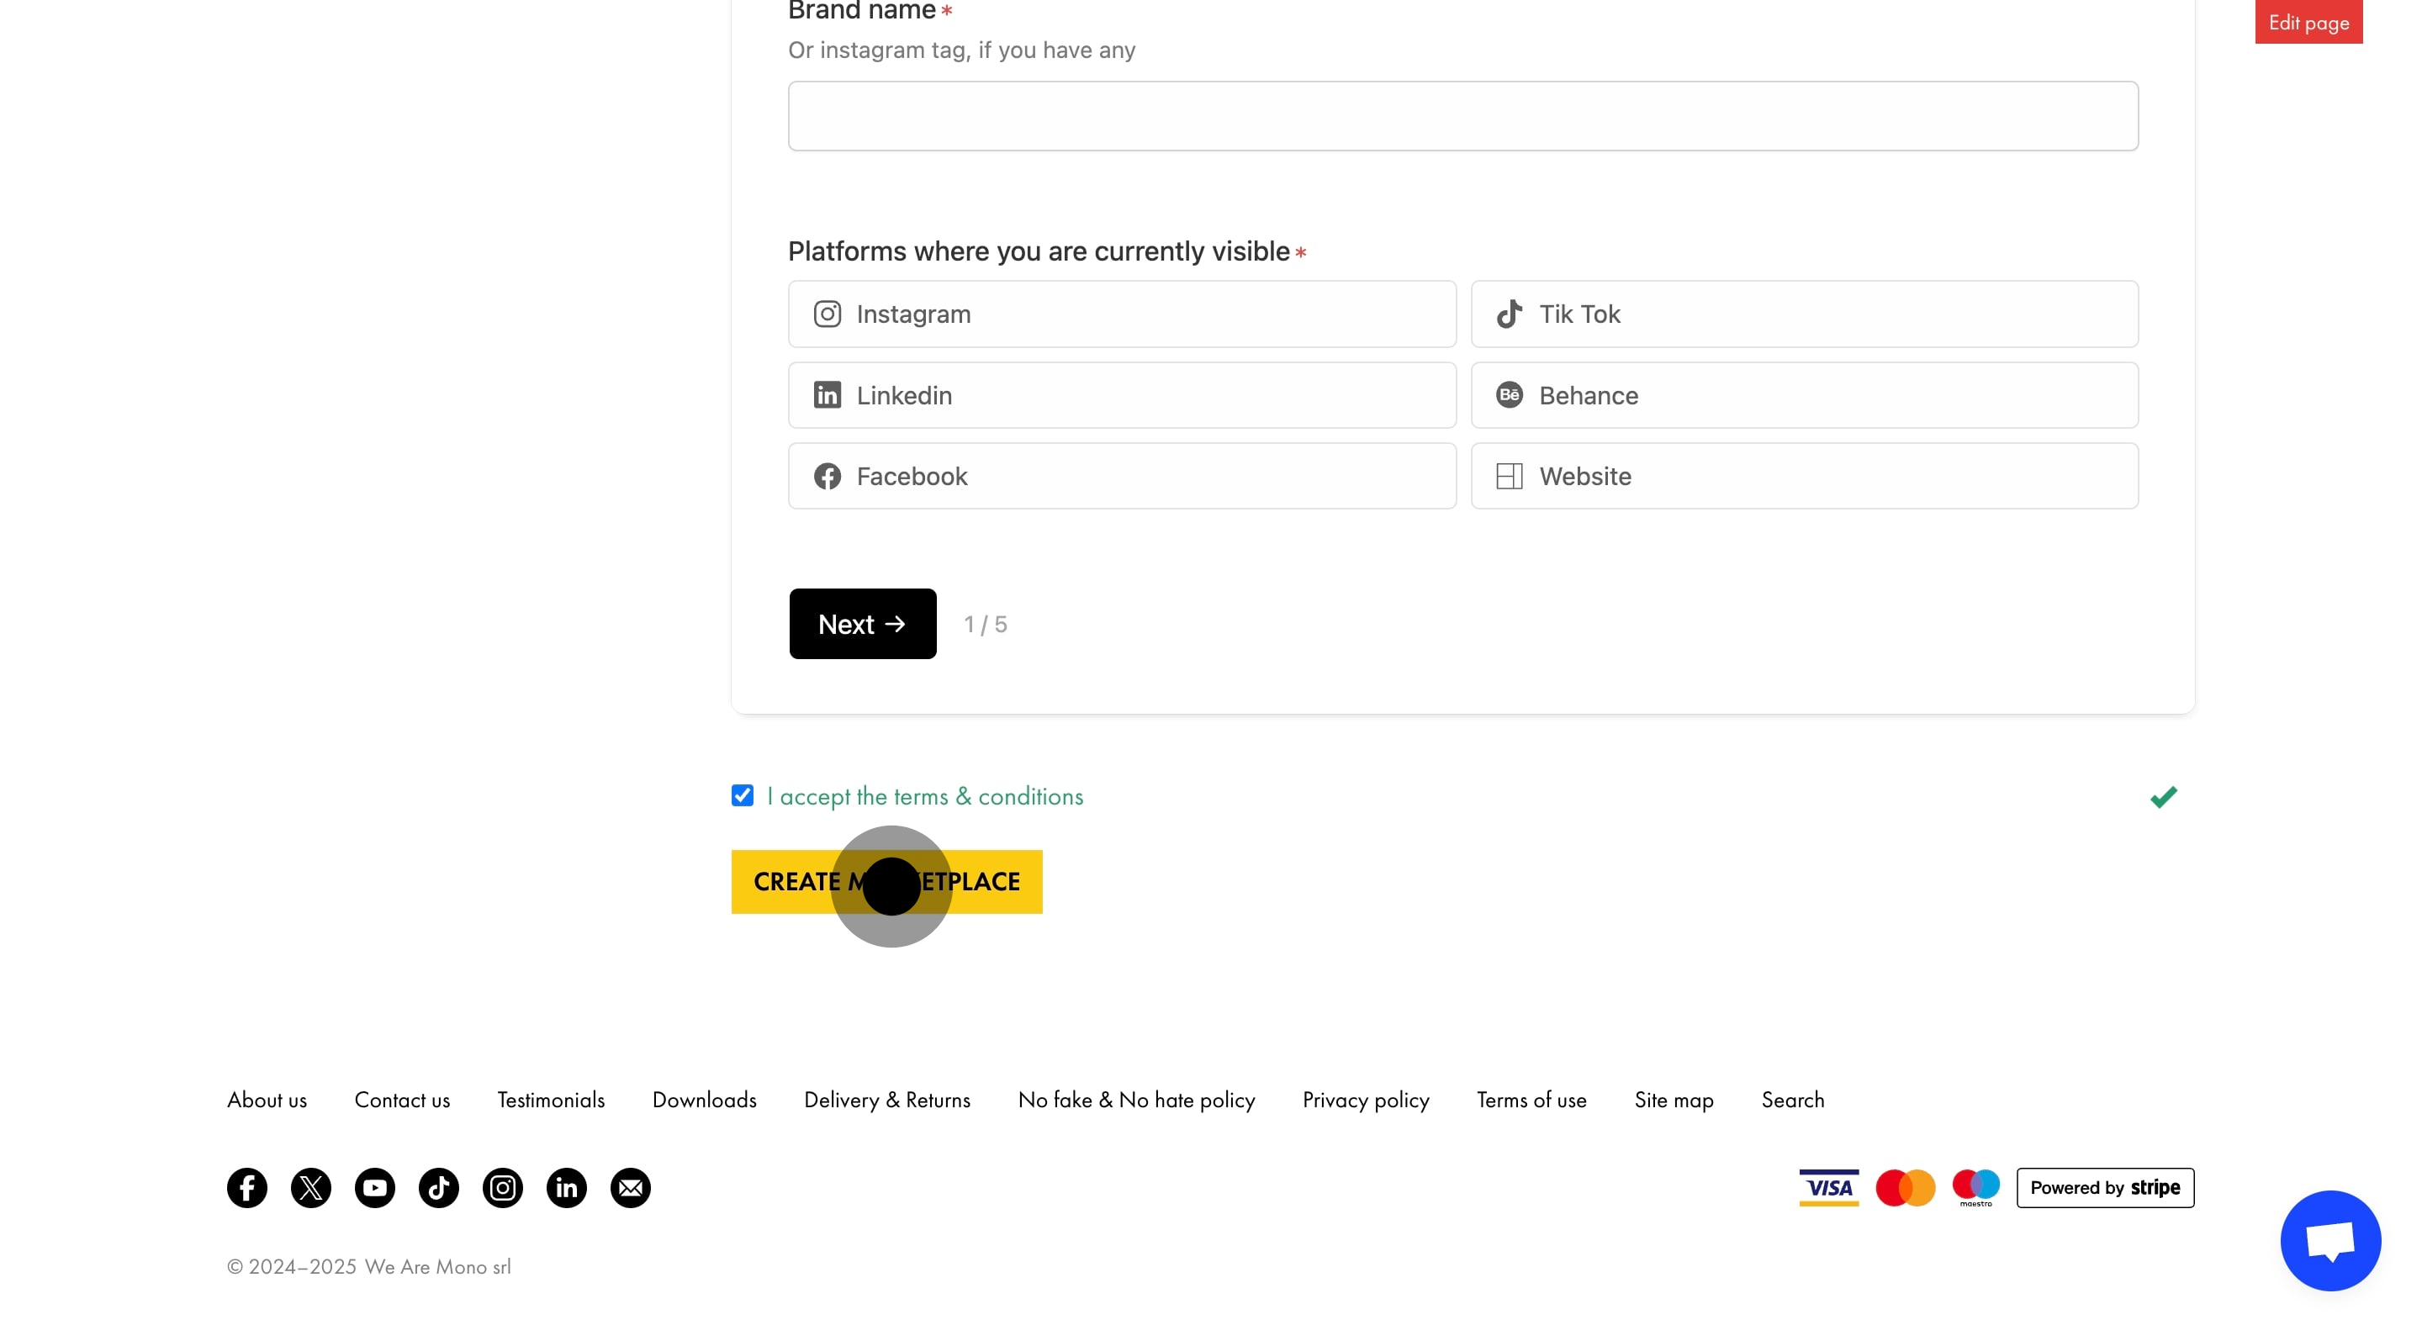Viewport: 2422px width, 1325px height.
Task: Click the Powered by Stripe badge
Action: [x=2105, y=1187]
